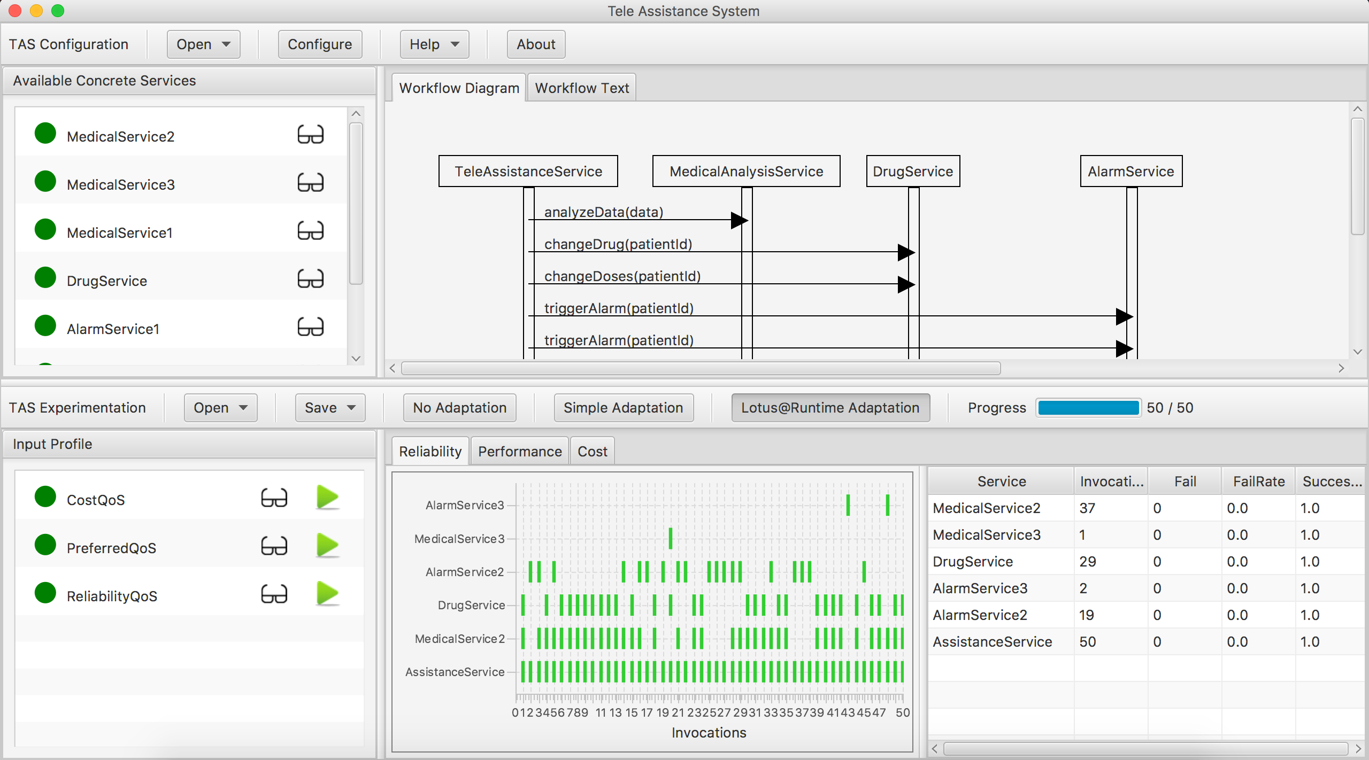
Task: Click glasses icon for CostQoS profile
Action: 274,499
